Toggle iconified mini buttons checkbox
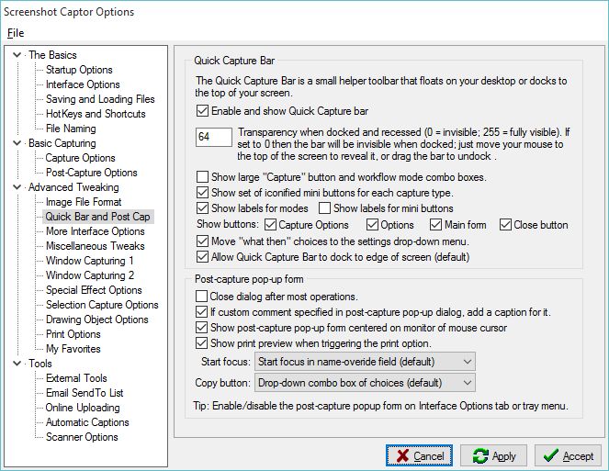 (x=202, y=193)
